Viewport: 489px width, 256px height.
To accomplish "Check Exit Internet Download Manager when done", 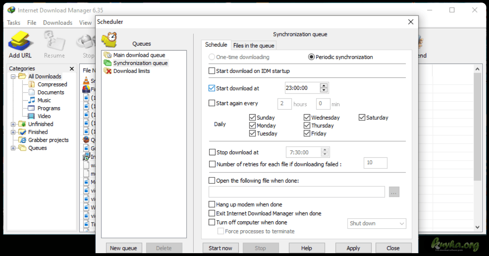I will pyautogui.click(x=212, y=213).
